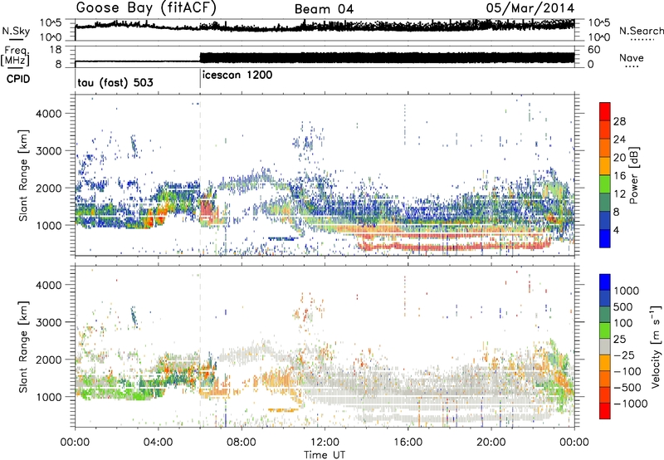Click the 'Slant Range [km]' label of the velocity plot

[x=23, y=346]
